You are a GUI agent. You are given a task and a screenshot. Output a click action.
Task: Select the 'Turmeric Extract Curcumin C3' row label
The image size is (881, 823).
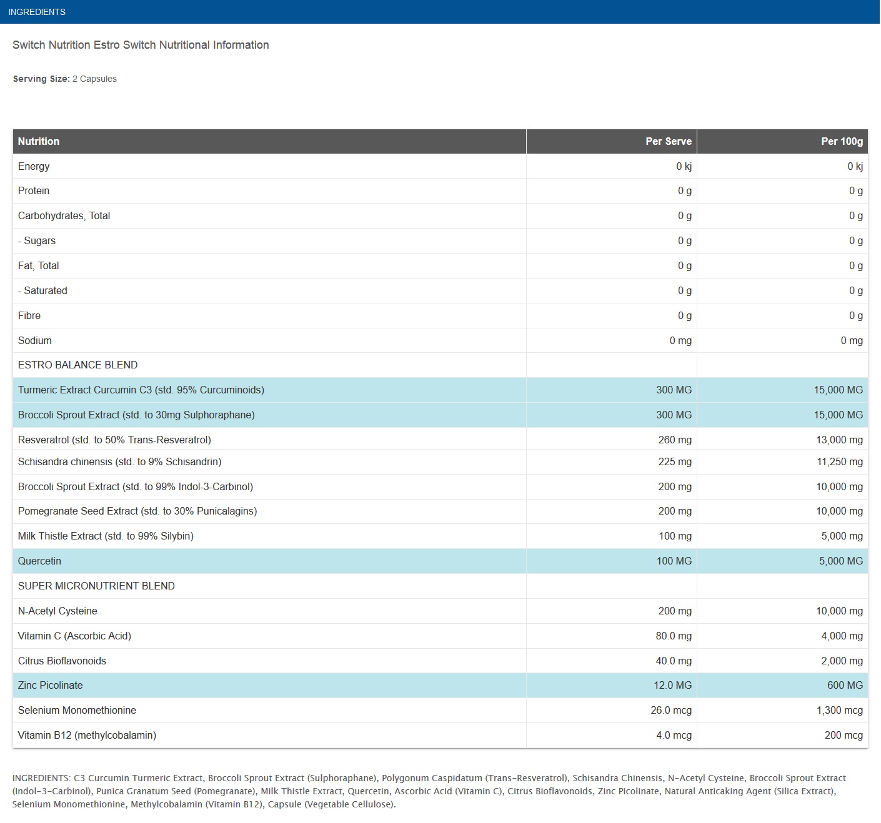tap(141, 390)
